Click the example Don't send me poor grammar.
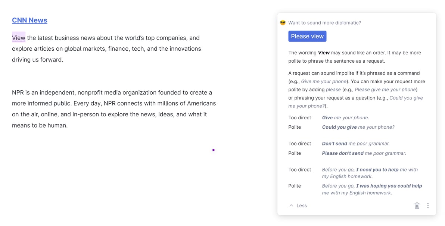 (356, 144)
